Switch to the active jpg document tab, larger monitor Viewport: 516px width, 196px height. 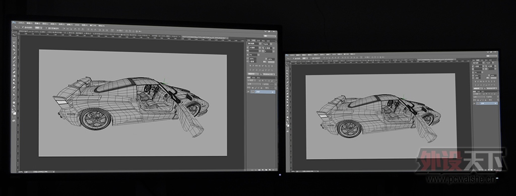coord(205,37)
